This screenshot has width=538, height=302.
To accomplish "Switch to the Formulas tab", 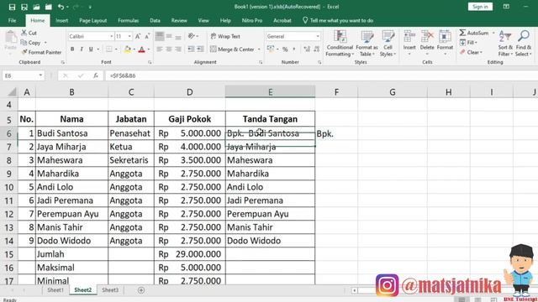I will pyautogui.click(x=129, y=20).
